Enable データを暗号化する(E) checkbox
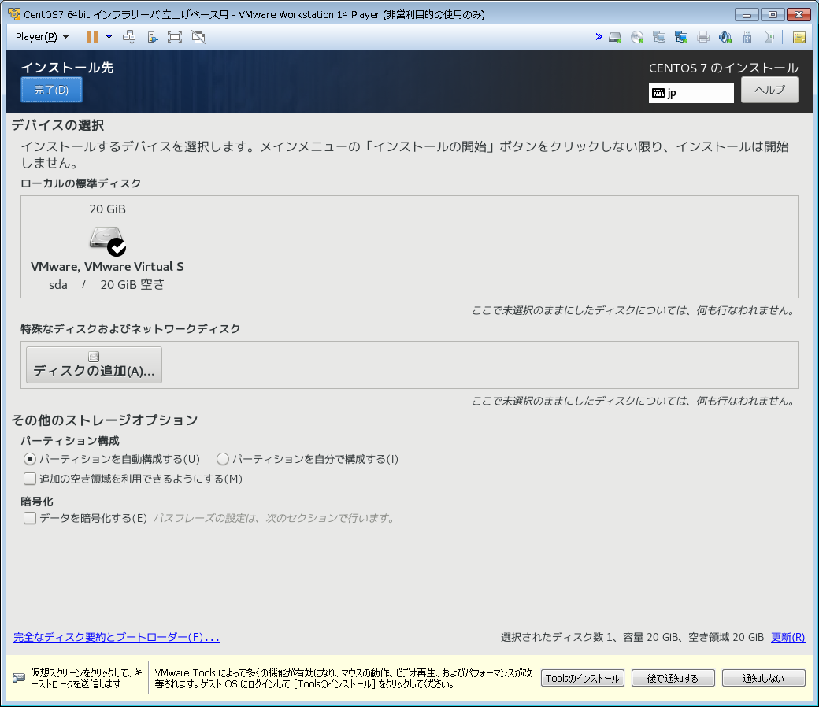Image resolution: width=819 pixels, height=707 pixels. click(30, 518)
